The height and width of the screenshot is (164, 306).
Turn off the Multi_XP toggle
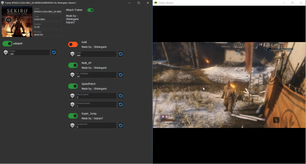[x=73, y=65]
